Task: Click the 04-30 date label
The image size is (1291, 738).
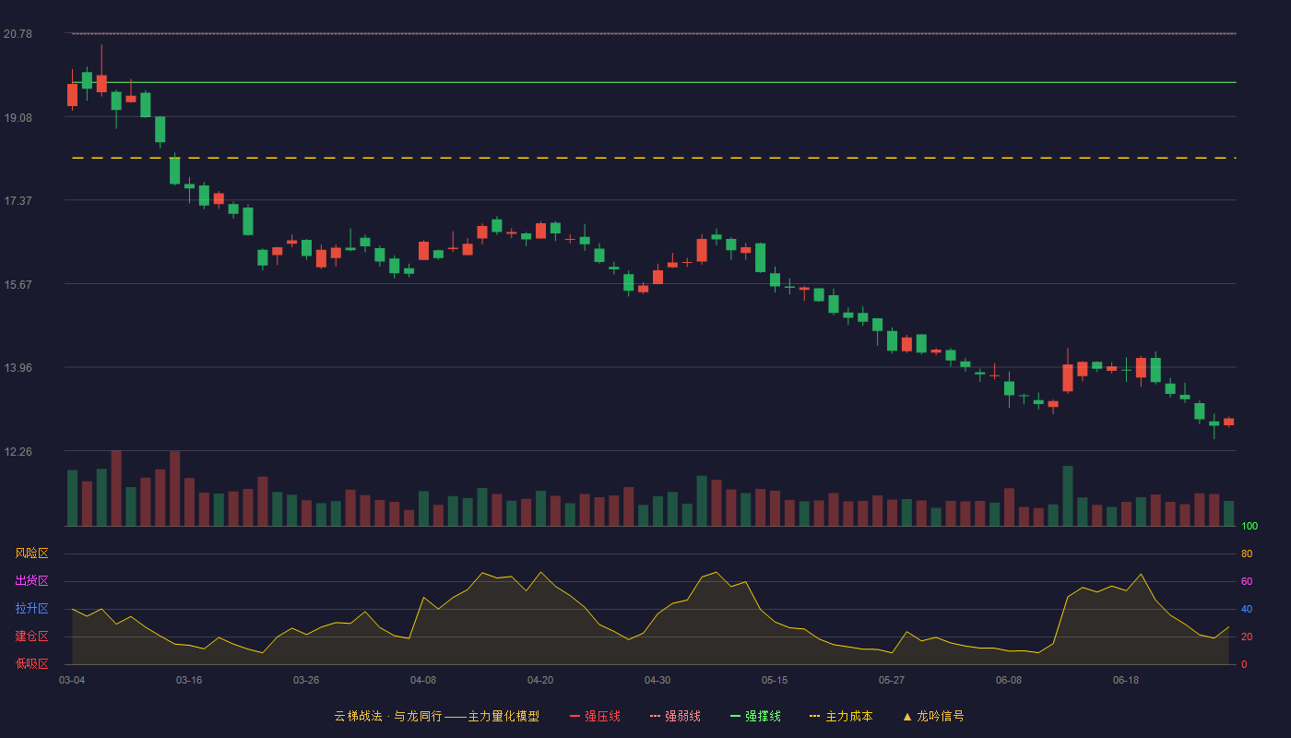Action: tap(657, 680)
